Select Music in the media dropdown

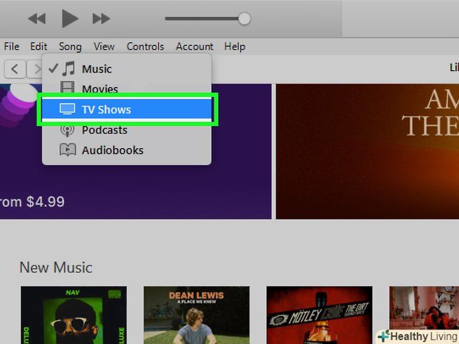(x=127, y=69)
